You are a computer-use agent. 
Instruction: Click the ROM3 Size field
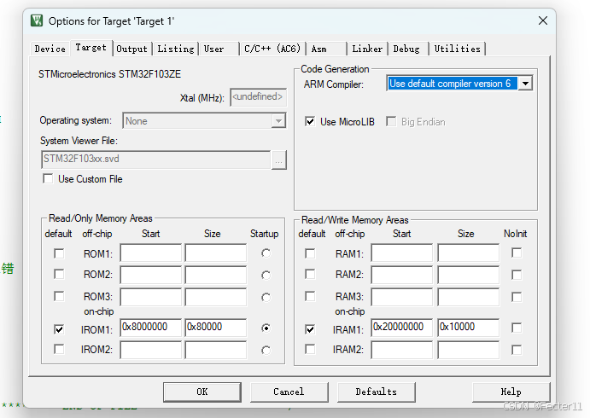coord(216,297)
